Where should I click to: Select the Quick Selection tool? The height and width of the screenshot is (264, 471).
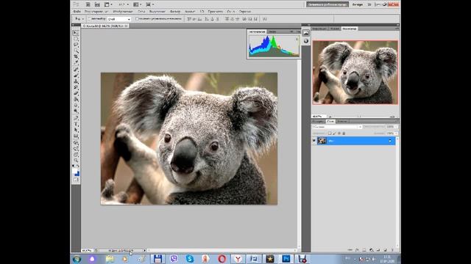[x=76, y=51]
